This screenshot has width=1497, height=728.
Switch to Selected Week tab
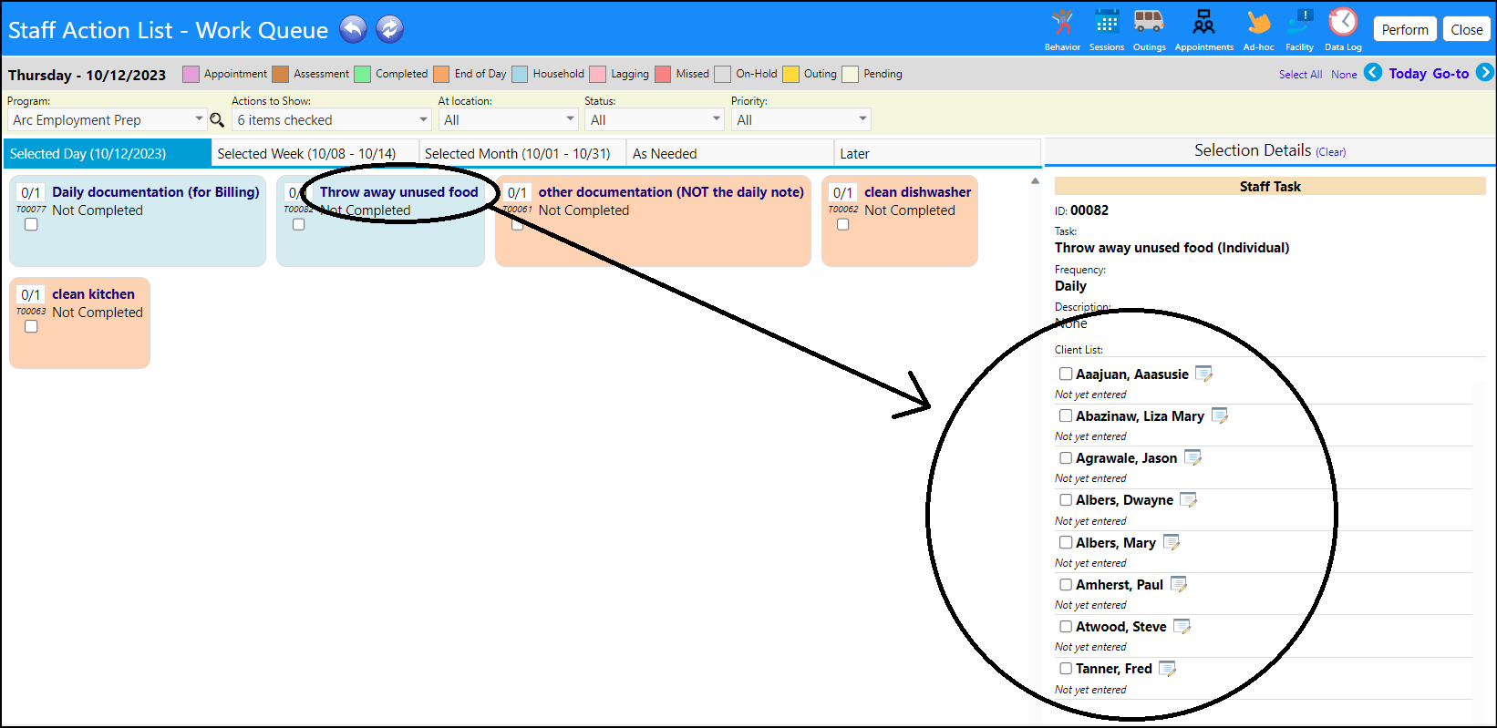[315, 153]
